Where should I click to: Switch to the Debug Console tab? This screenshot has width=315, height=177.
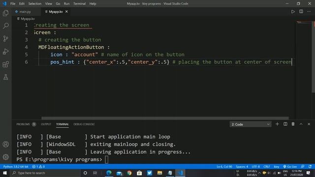click(84, 124)
